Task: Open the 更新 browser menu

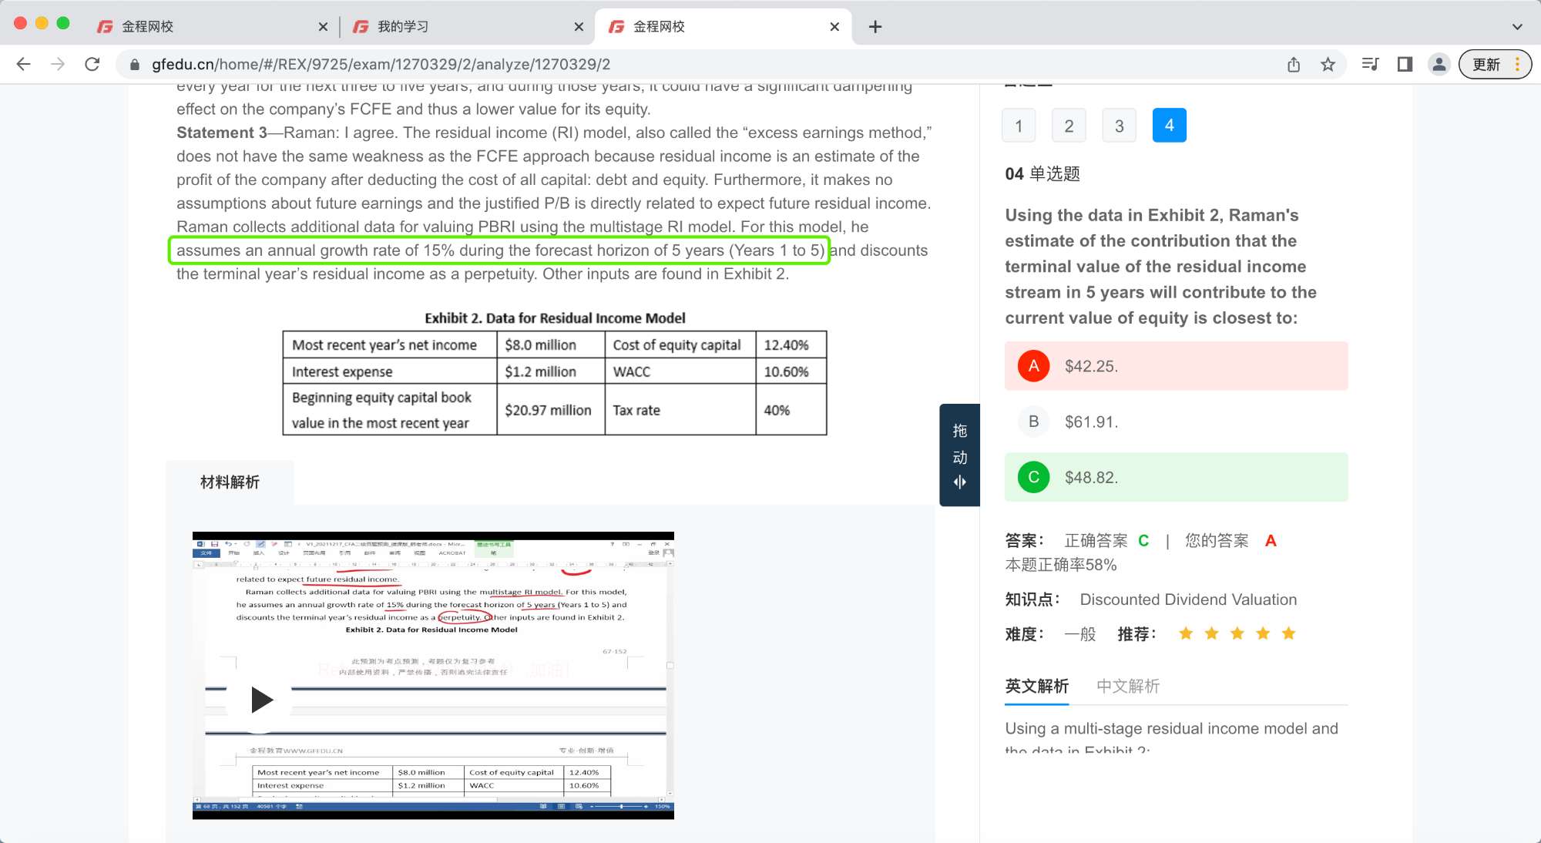Action: tap(1495, 65)
